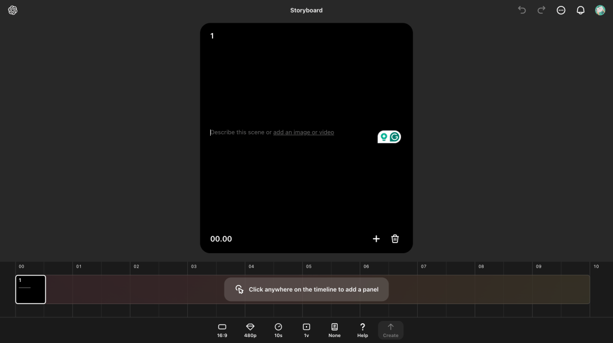Add a new panel with plus icon

pos(376,239)
